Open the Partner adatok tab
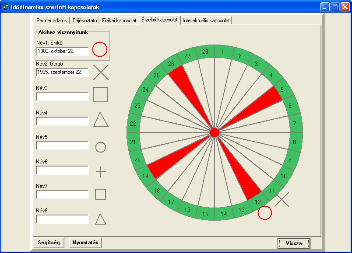352x253 pixels. point(52,21)
